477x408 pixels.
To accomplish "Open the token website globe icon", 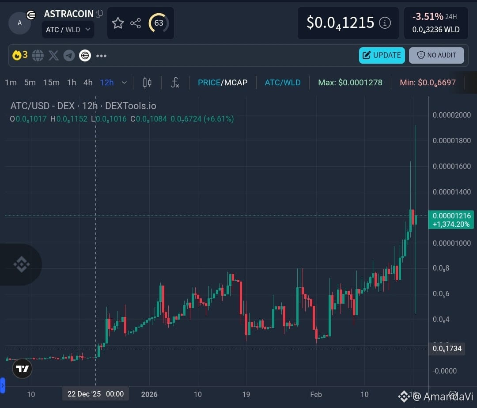I will (x=38, y=55).
